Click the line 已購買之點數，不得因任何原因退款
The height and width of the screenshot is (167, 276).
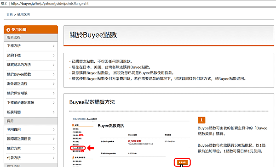coord(101,61)
